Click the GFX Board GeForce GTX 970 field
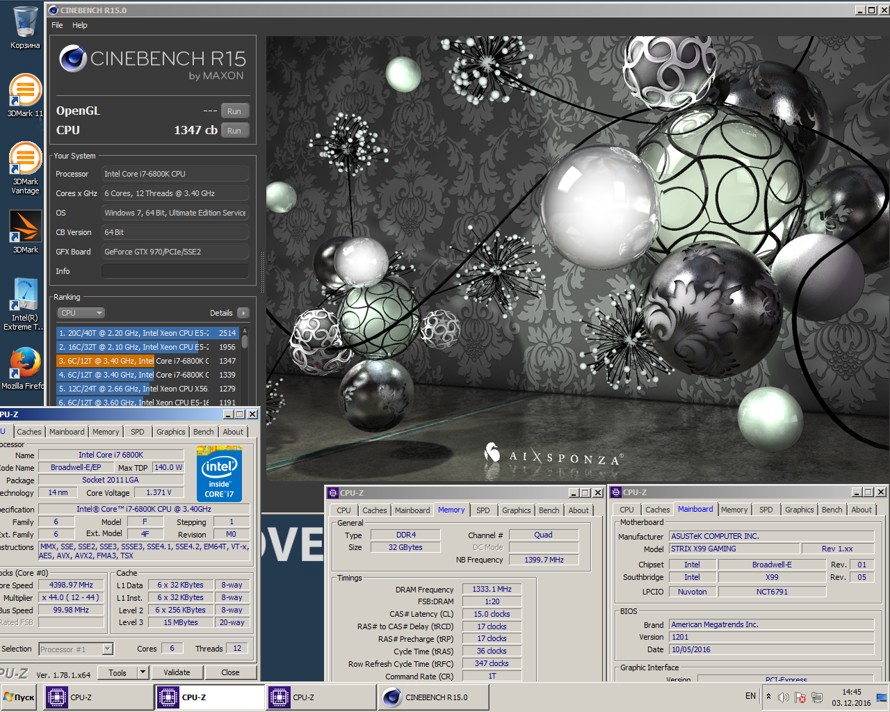Screen dimensions: 890x712 (175, 252)
